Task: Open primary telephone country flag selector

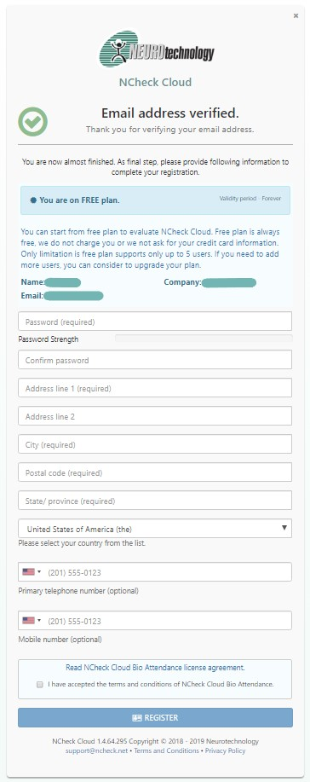Action: (32, 572)
